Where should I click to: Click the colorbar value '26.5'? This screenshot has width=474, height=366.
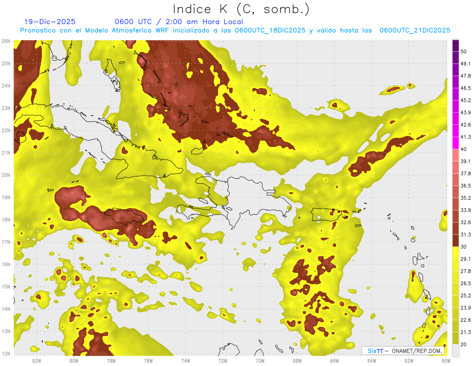pos(466,283)
